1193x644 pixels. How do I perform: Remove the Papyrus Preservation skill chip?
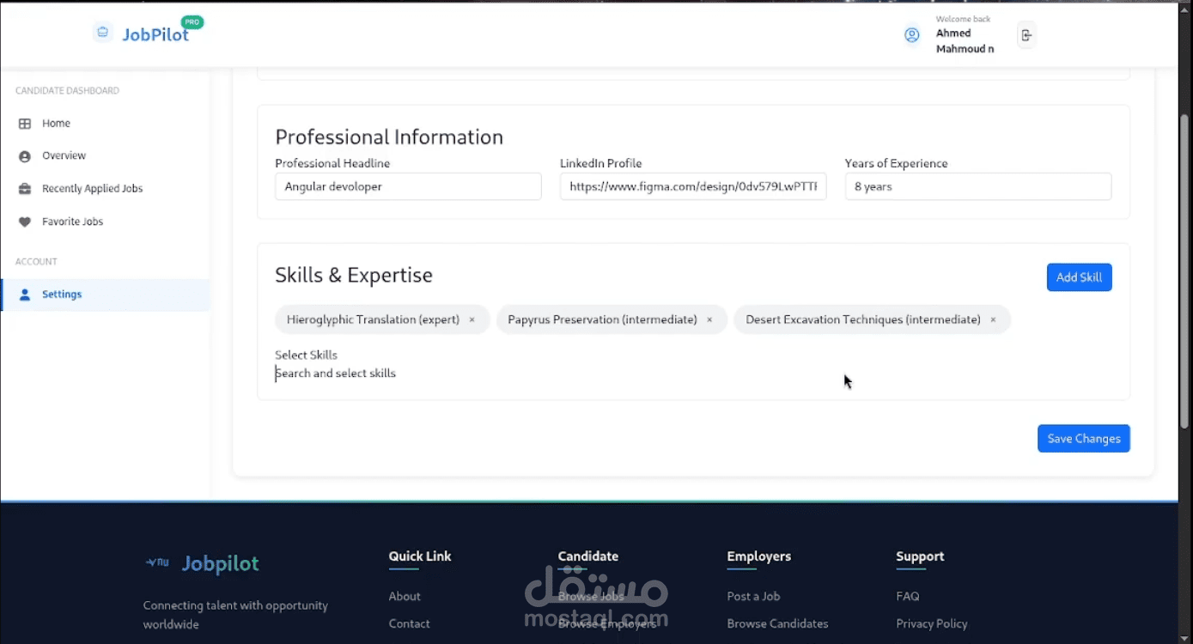tap(709, 319)
